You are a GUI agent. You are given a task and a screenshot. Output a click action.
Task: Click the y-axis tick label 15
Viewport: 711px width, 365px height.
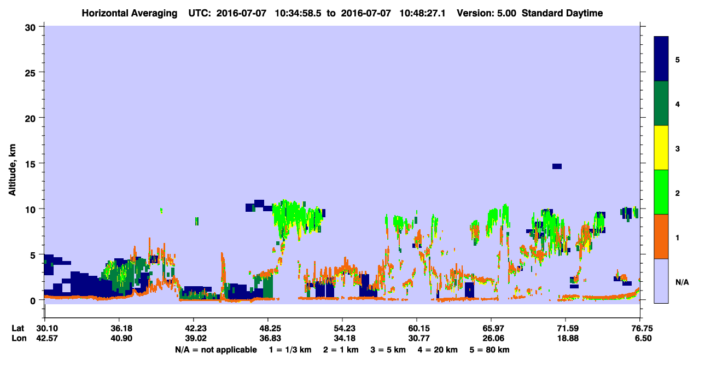click(32, 164)
